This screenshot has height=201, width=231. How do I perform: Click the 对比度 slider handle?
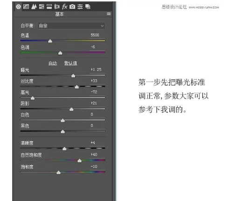(77, 87)
